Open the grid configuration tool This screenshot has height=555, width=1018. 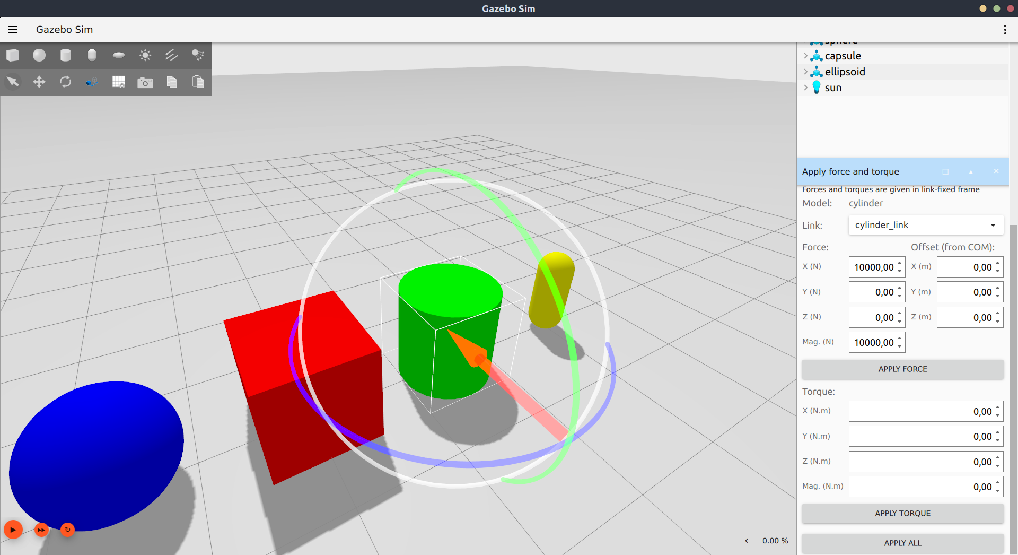(x=119, y=82)
